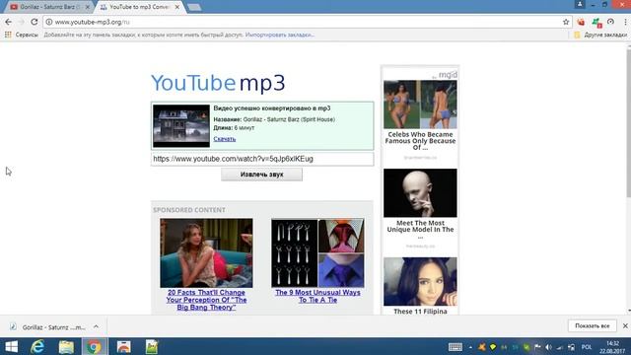Viewport: 631px width, 355px height.
Task: Open the taskbar clock and date
Action: (x=612, y=347)
